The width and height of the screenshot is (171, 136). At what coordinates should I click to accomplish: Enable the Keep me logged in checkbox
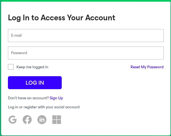[11, 67]
